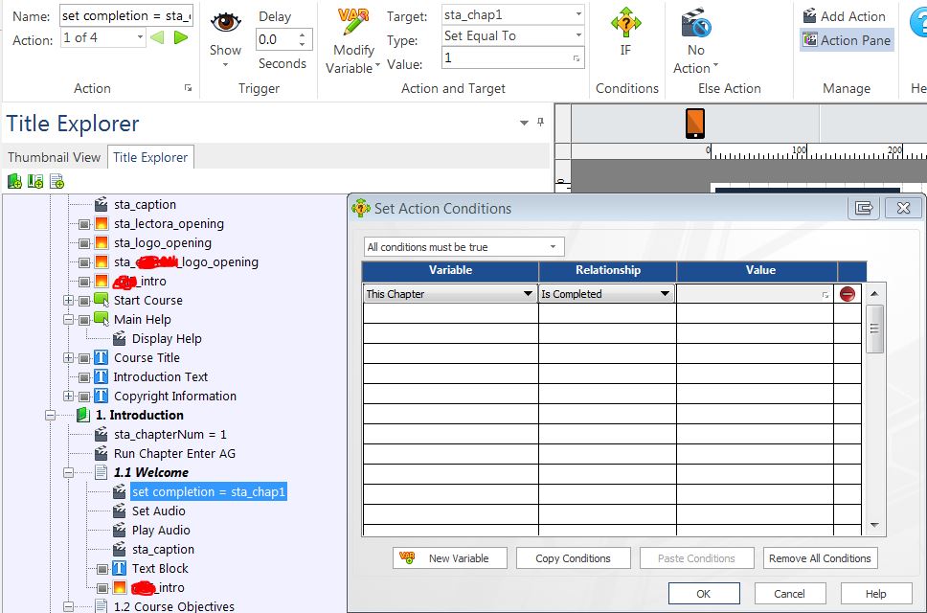Image resolution: width=927 pixels, height=613 pixels.
Task: Click the action icon beside Set Audio
Action: pos(120,511)
